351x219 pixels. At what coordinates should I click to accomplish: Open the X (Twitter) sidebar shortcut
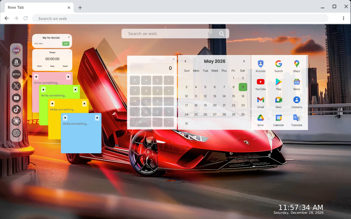(x=16, y=86)
